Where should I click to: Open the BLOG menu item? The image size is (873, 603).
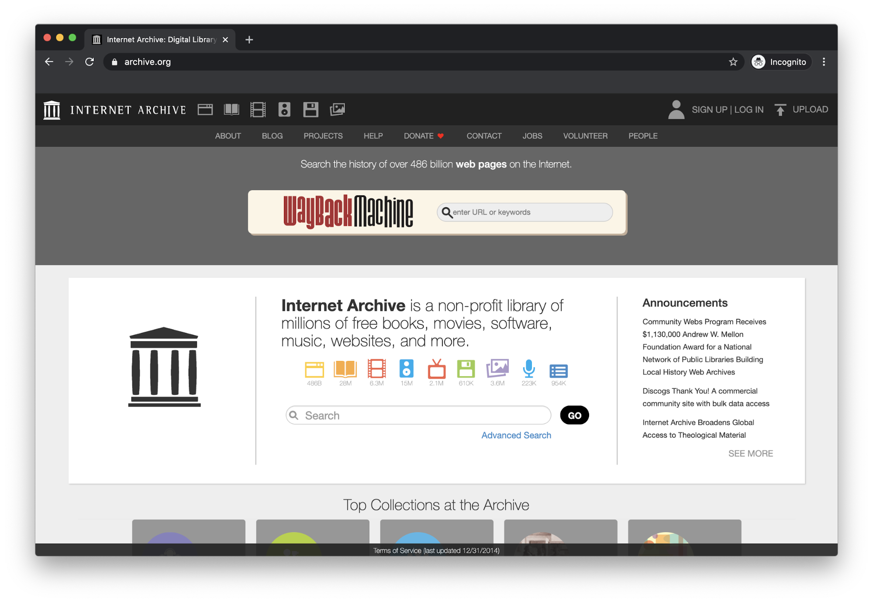click(x=272, y=136)
